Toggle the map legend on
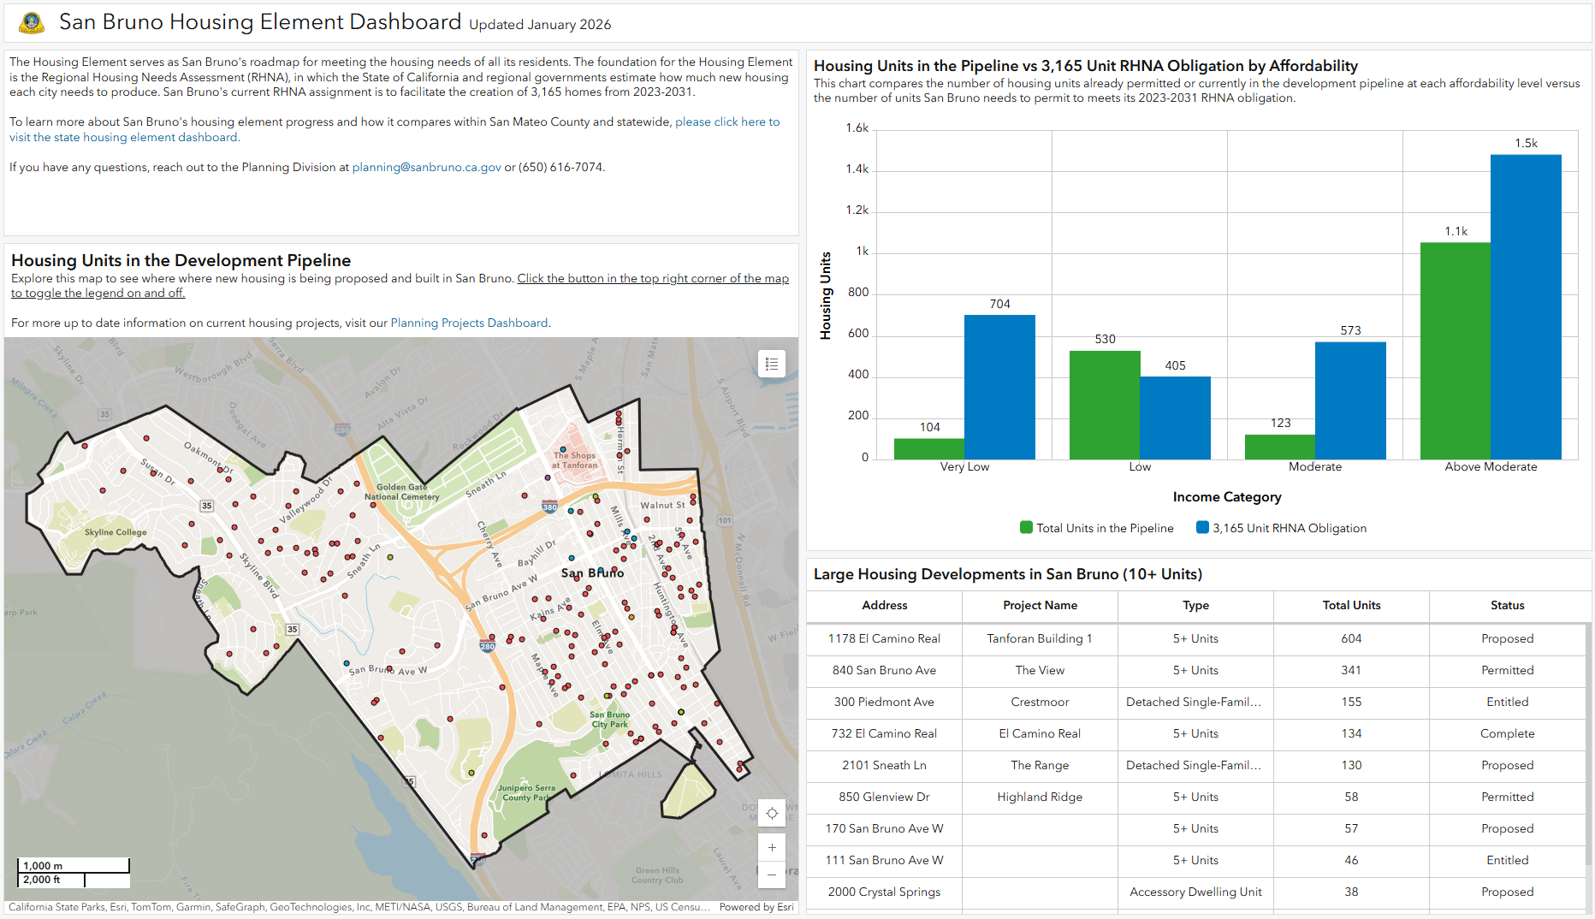This screenshot has width=1595, height=919. click(770, 363)
